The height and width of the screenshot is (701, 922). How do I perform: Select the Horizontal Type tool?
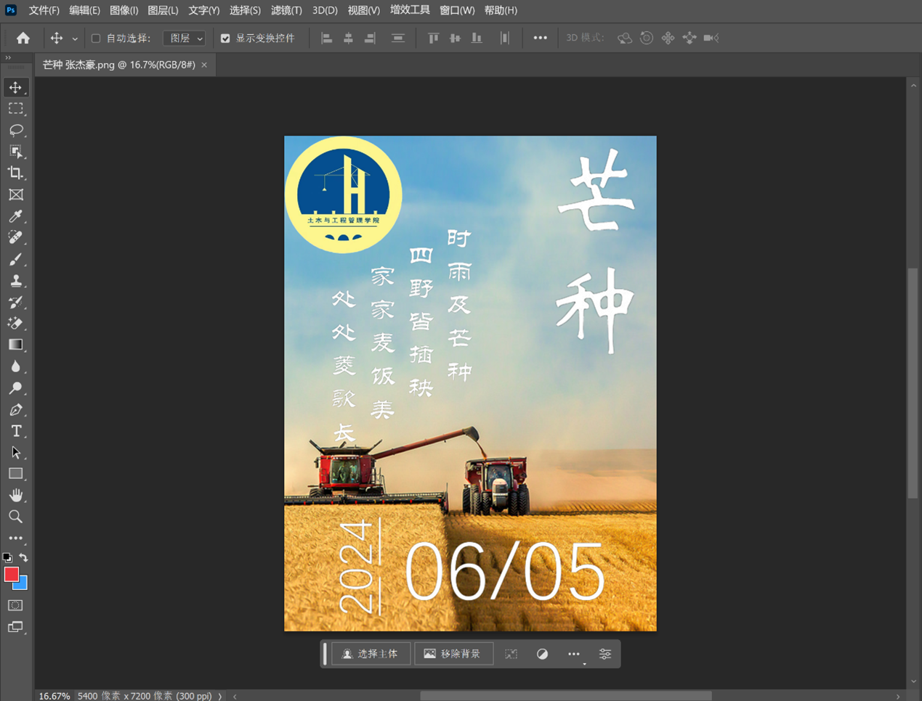coord(15,431)
